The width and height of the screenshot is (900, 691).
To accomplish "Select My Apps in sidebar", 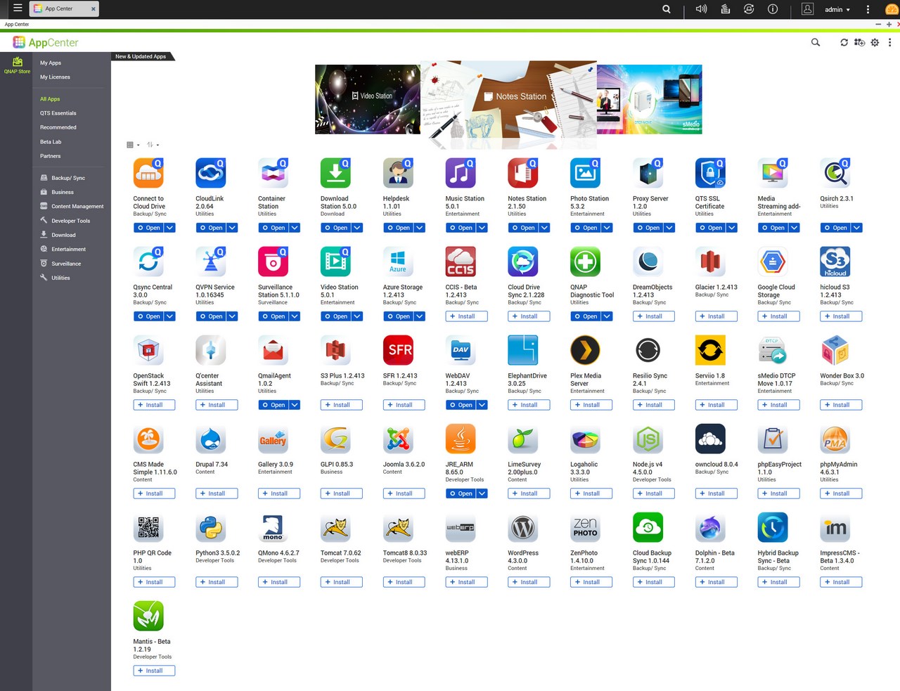I will click(x=51, y=63).
